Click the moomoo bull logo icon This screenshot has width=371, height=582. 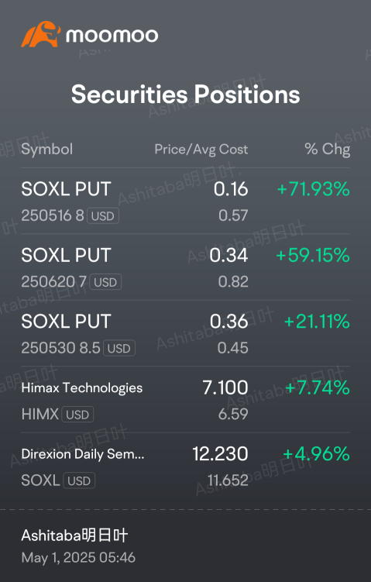(x=41, y=35)
